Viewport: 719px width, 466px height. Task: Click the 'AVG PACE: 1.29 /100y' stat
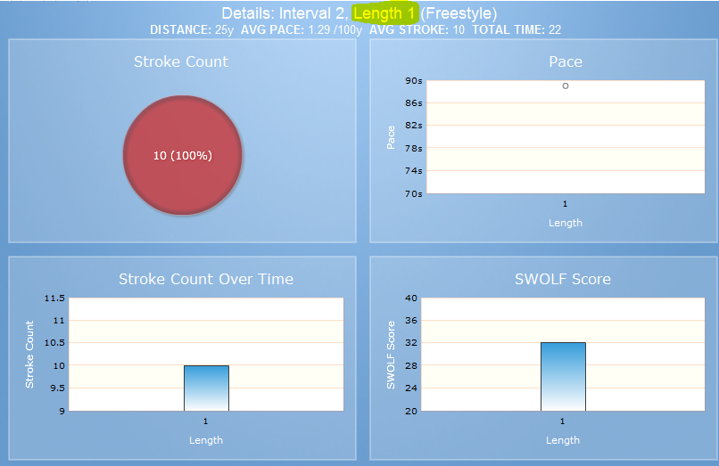(302, 29)
